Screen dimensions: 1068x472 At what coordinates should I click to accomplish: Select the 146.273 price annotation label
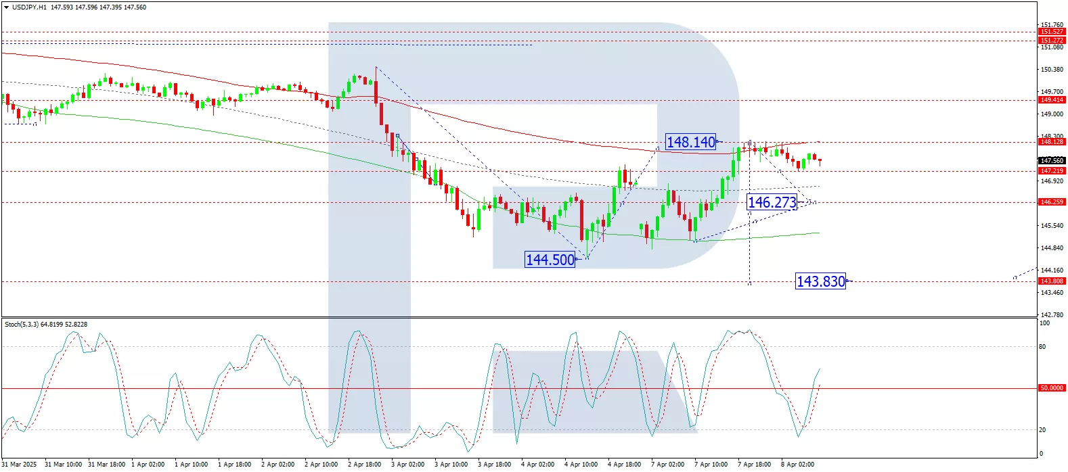(772, 202)
